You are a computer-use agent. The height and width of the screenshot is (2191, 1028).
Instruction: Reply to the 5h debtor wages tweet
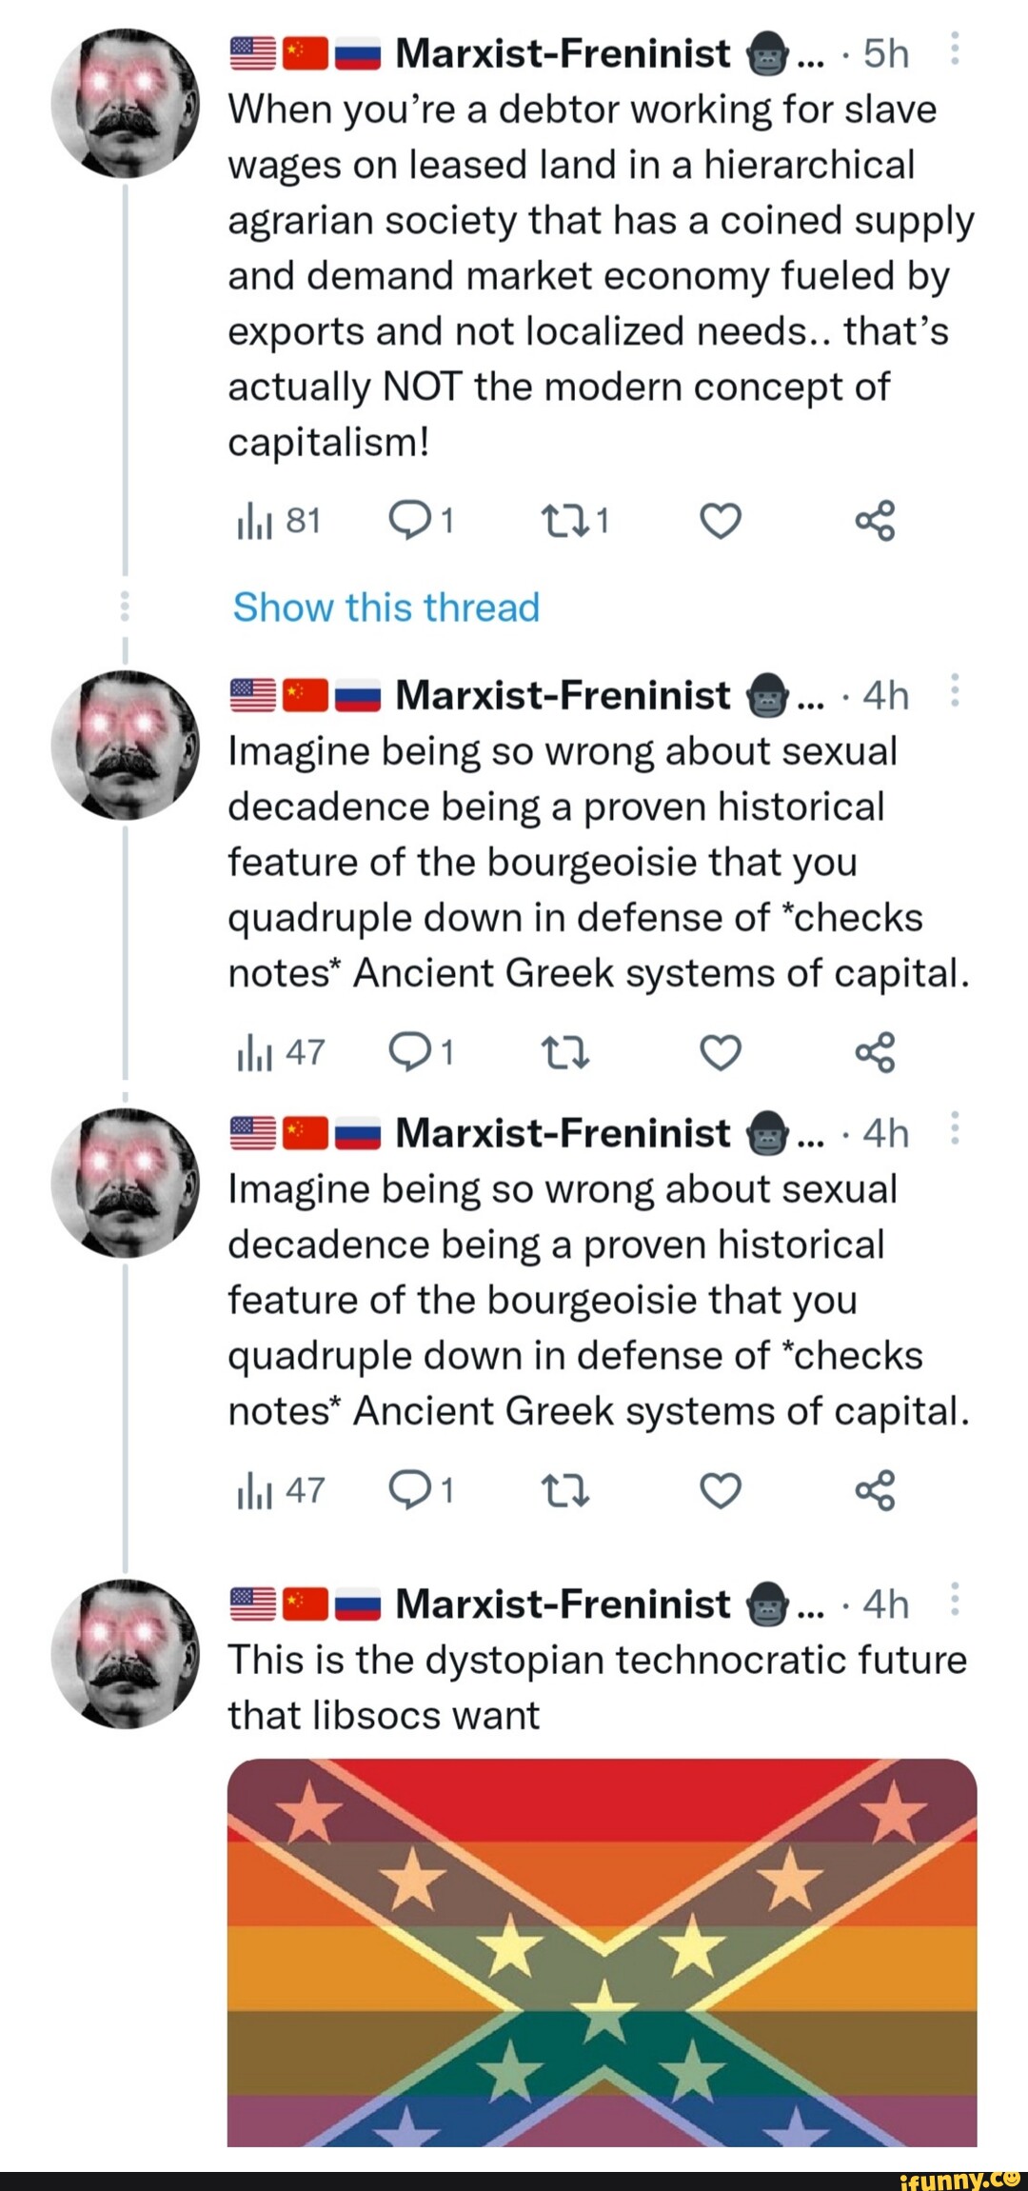tap(409, 521)
